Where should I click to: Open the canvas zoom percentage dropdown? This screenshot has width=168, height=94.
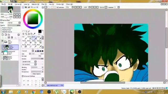pyautogui.click(x=73, y=7)
